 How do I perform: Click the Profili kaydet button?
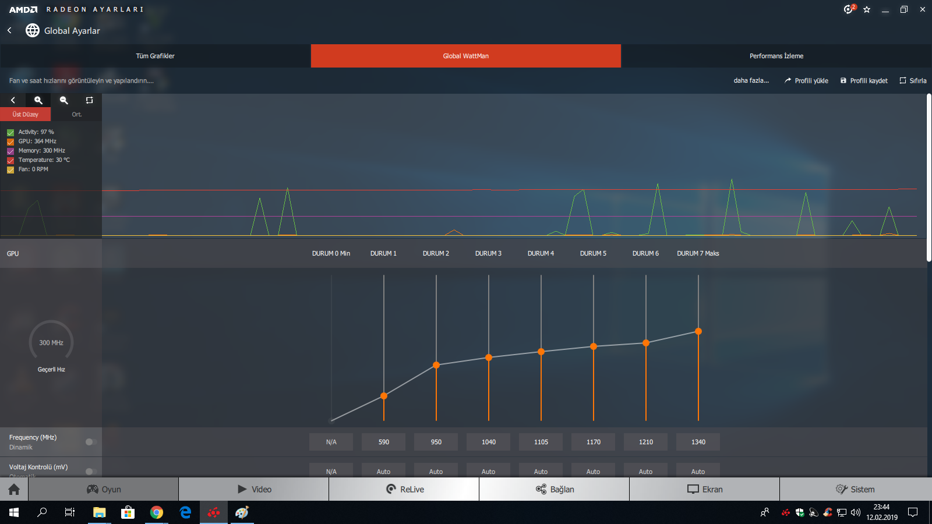click(x=864, y=80)
